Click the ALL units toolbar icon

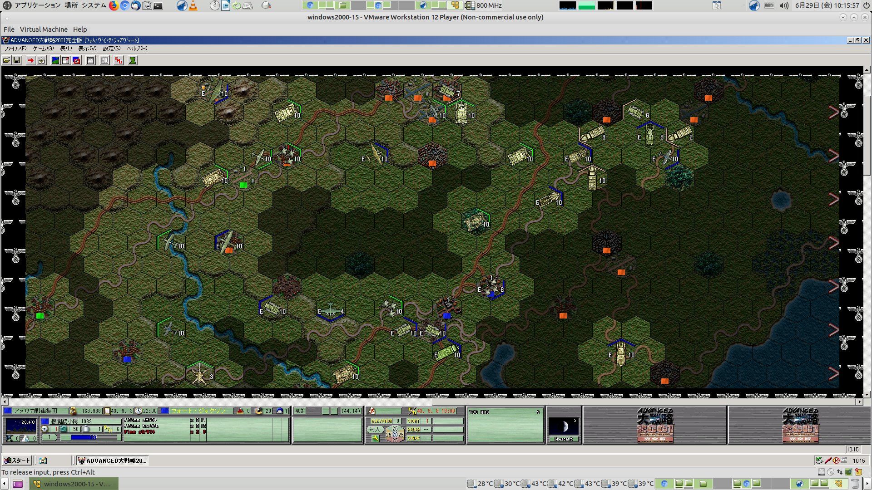tap(104, 60)
